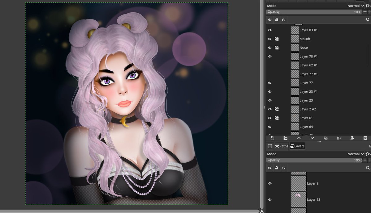This screenshot has width=371, height=213.
Task: Click the eye column header in upper panel
Action: point(270,20)
